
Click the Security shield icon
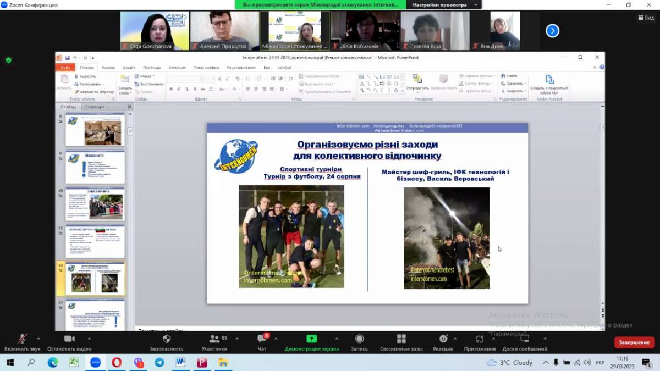(x=166, y=339)
